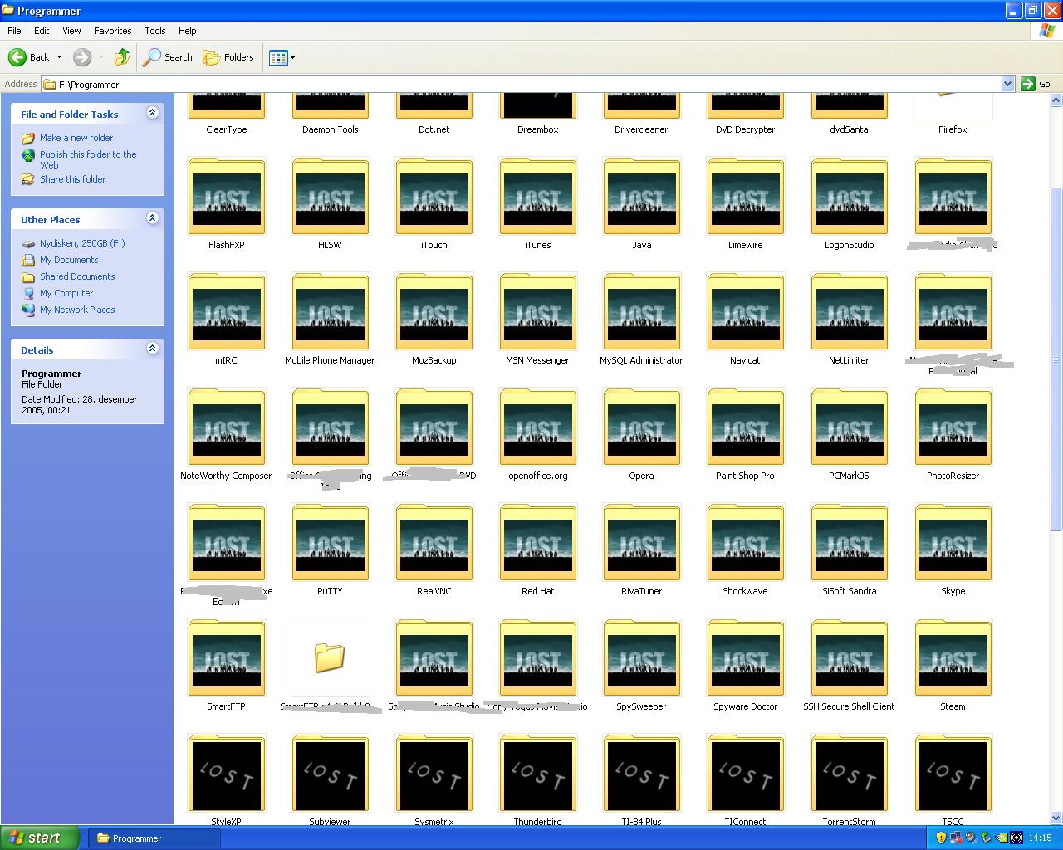Open My Network Places link
1063x850 pixels.
click(77, 310)
